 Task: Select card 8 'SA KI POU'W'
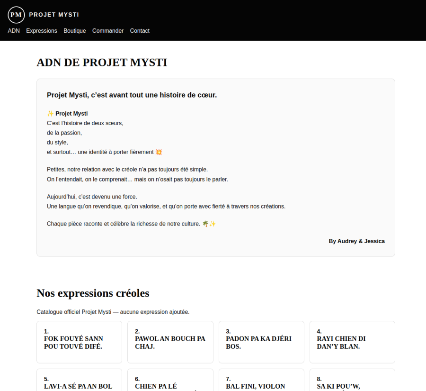tap(352, 380)
